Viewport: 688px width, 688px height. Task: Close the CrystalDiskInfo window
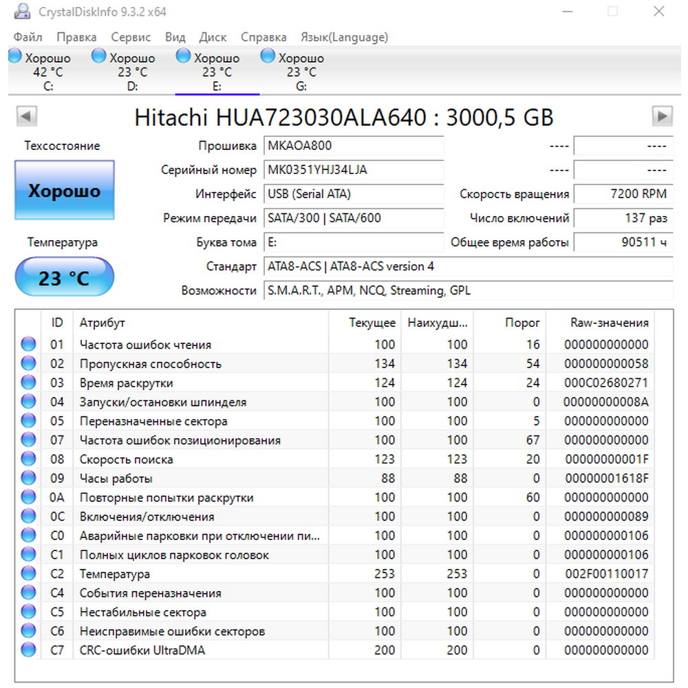(658, 12)
